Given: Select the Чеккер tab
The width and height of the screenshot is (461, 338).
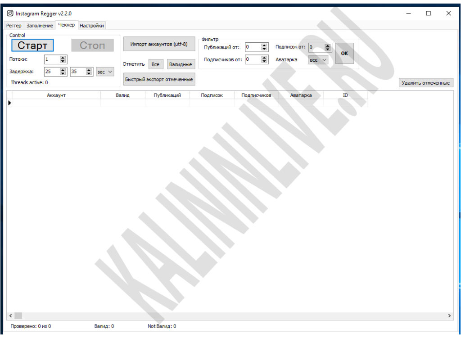Looking at the screenshot, I should click(67, 25).
